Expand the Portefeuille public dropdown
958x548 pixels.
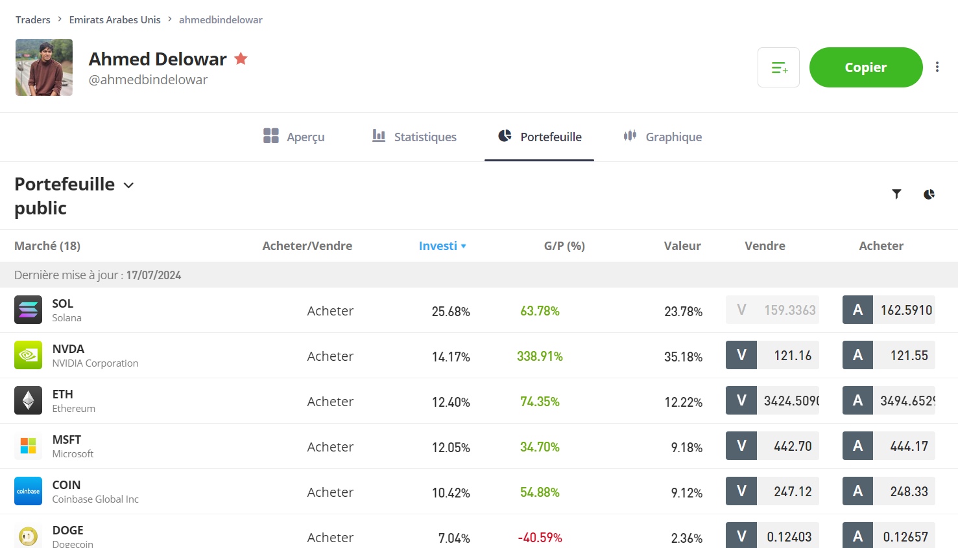click(x=128, y=185)
